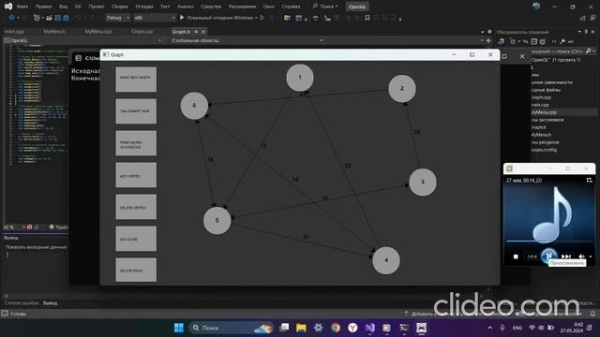Screen dimensions: 600x337
Task: Open the Отладка menu
Action: [144, 7]
